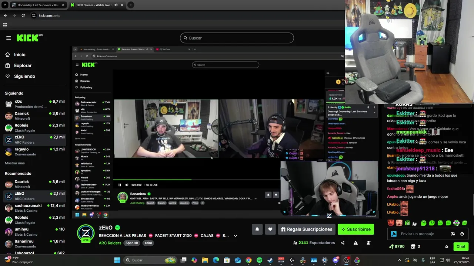This screenshot has width=474, height=266.
Task: Open the ARC Raiders category link
Action: pos(110,243)
